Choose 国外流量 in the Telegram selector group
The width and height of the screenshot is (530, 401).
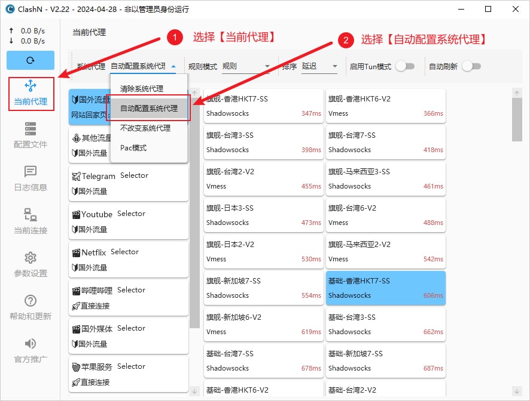coord(93,192)
